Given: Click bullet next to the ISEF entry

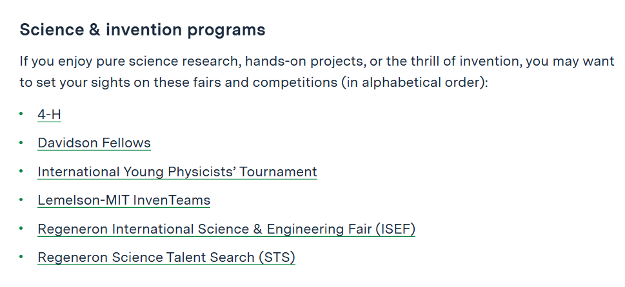Looking at the screenshot, I should pos(21,228).
